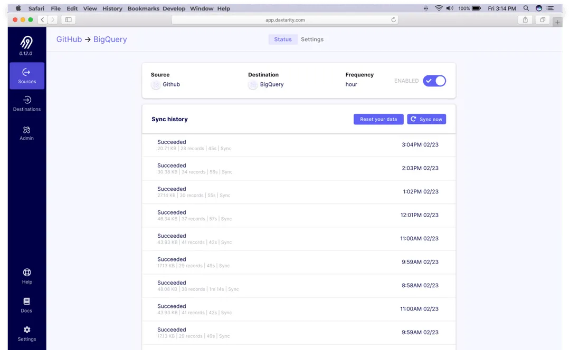This screenshot has height=350, width=570.
Task: Click the Bluetooth icon in menu bar
Action: (426, 8)
